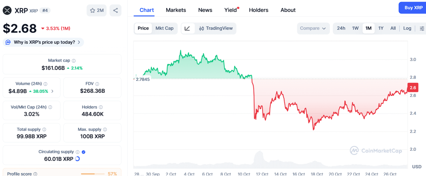Viewport: 426px width, 176px height.
Task: Toggle chart to Mkt Cap view
Action: pyautogui.click(x=164, y=28)
